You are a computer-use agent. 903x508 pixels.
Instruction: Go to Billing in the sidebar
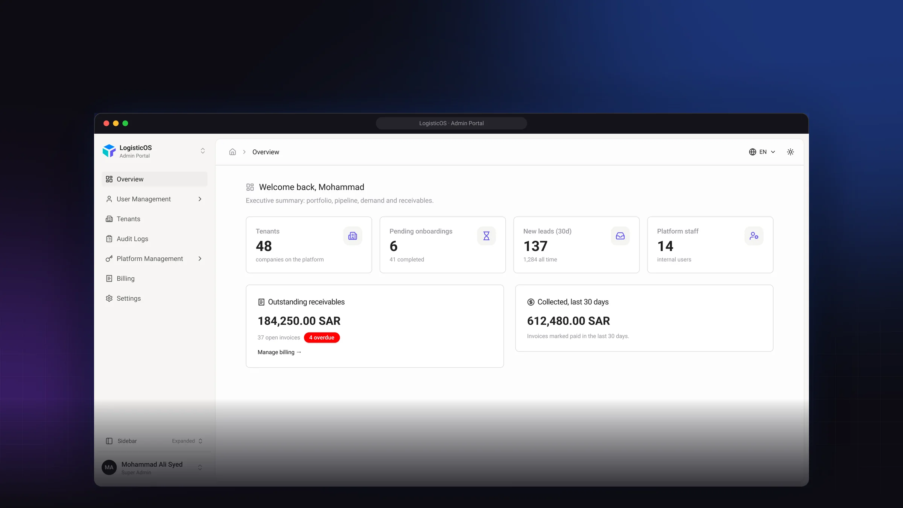coord(154,278)
